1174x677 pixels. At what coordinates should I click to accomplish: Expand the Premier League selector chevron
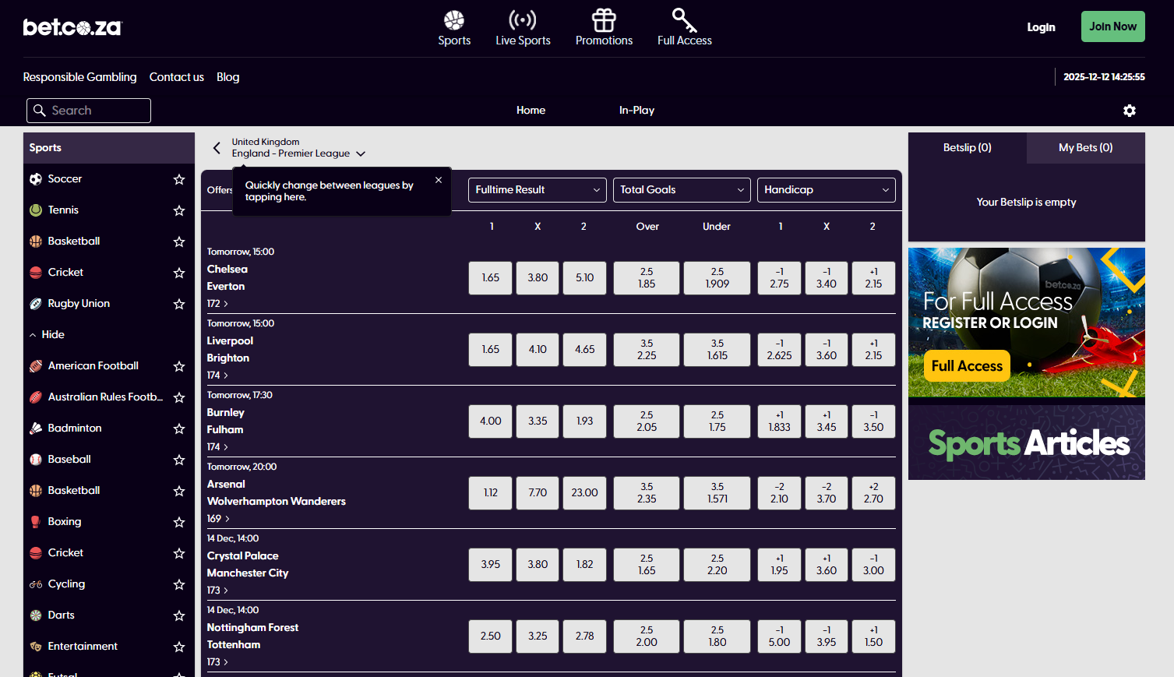(x=361, y=153)
